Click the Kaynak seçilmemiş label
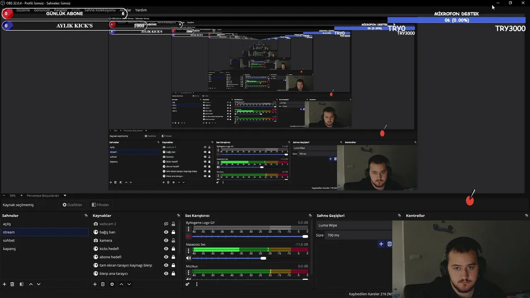This screenshot has width=530, height=298. pyautogui.click(x=18, y=205)
